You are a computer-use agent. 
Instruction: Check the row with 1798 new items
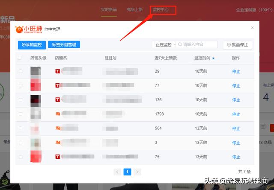[x=21, y=114]
